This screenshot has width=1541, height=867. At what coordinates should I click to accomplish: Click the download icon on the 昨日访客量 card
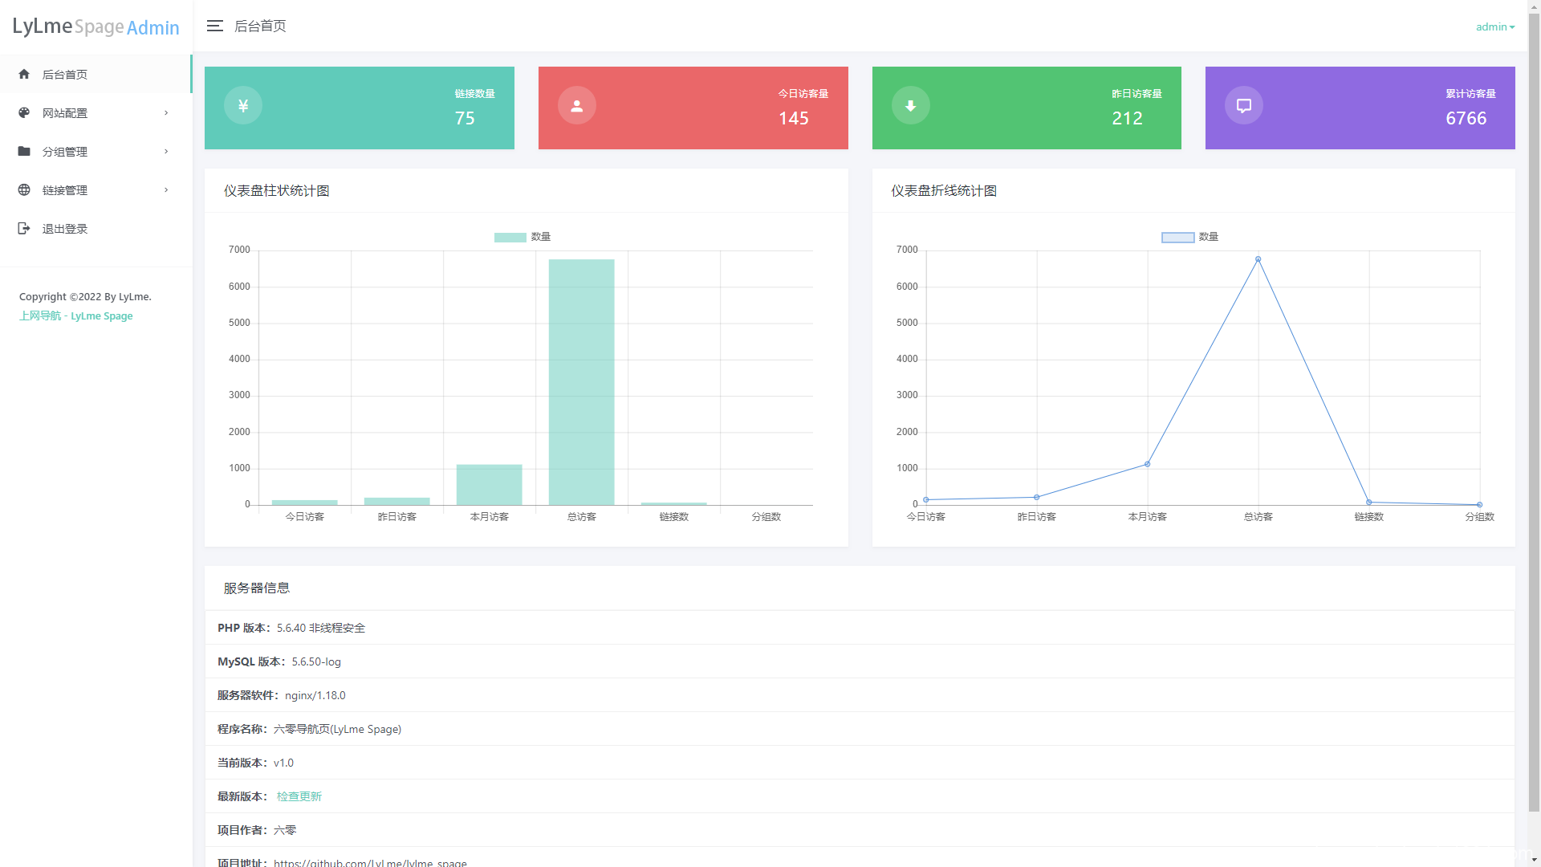click(x=910, y=104)
